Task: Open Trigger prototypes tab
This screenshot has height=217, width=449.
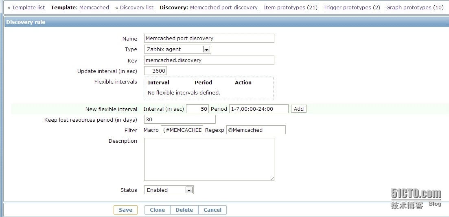Action: pos(347,7)
